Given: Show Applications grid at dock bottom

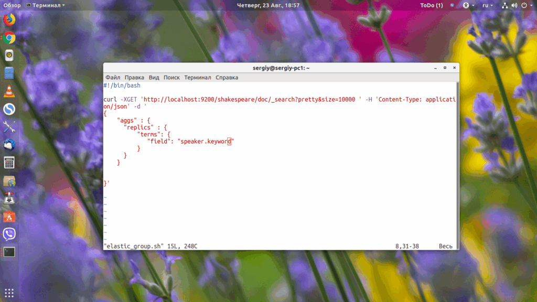Looking at the screenshot, I should point(9,293).
